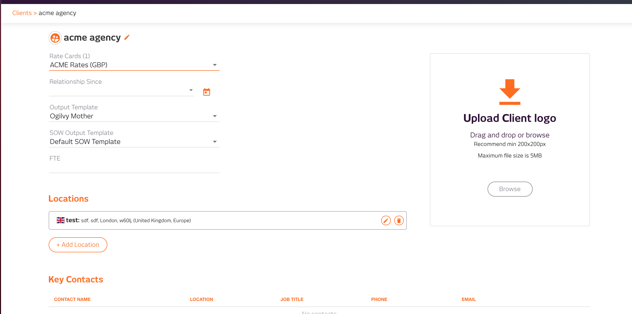Open the Output Template Ogilvy Mother dropdown
Viewport: 632px width, 314px height.
coord(134,116)
